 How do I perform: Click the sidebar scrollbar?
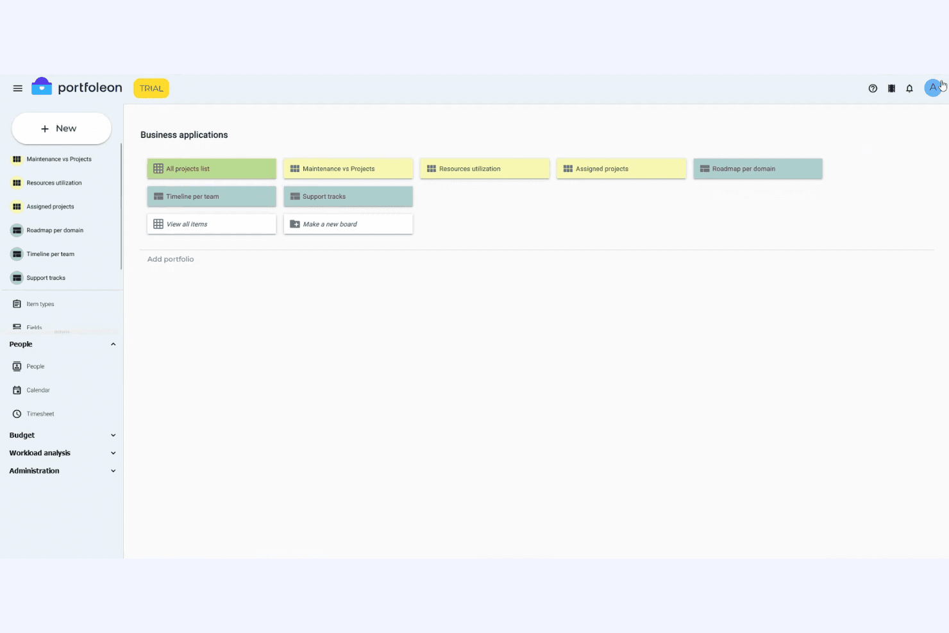point(121,207)
